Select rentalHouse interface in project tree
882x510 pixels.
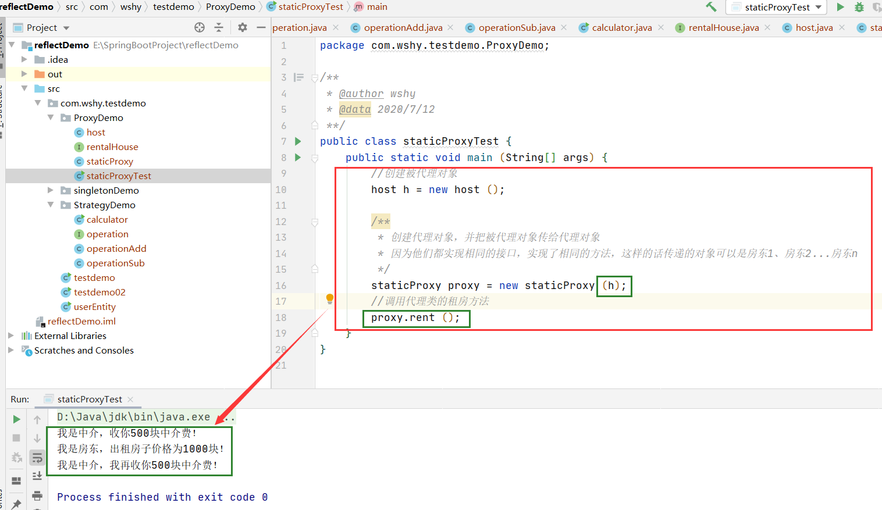[x=112, y=147]
